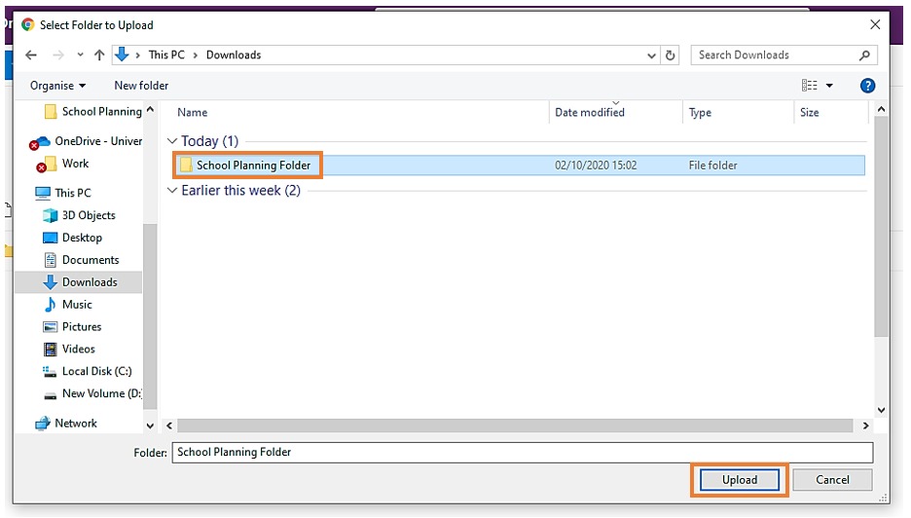The image size is (911, 518).
Task: Click the New Volume drive icon
Action: click(51, 396)
